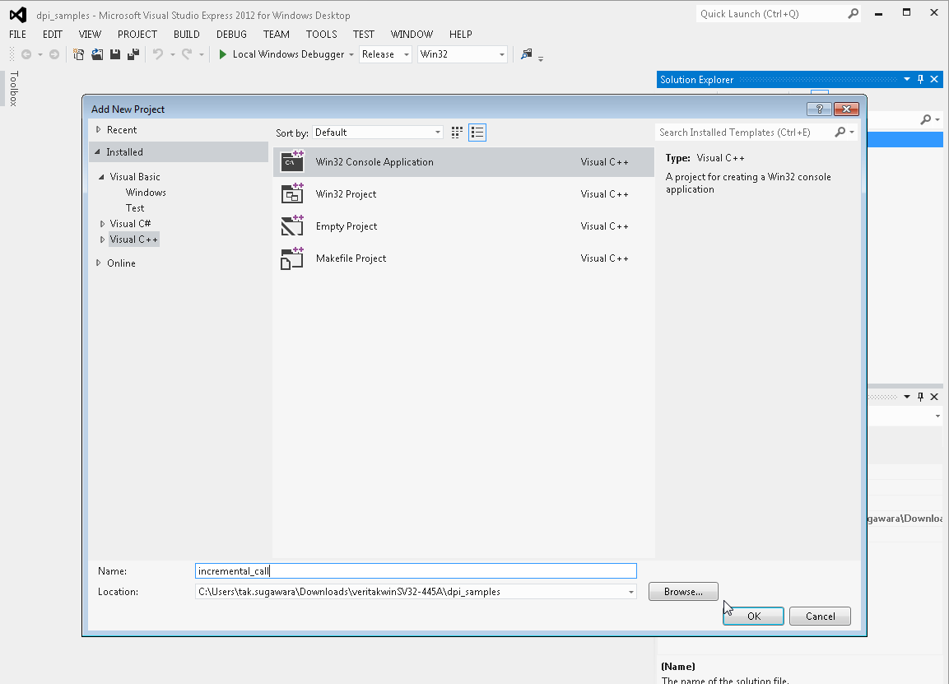Viewport: 949px width, 684px height.
Task: Click the Quick Launch search magnifier icon
Action: click(x=854, y=13)
